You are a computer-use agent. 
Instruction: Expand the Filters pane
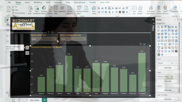(x=153, y=20)
